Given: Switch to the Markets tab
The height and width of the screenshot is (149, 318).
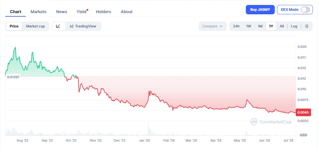Looking at the screenshot, I should coord(38,12).
